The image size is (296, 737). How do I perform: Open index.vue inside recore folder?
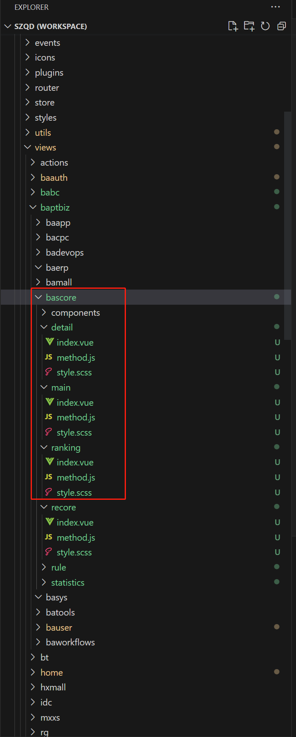click(75, 522)
